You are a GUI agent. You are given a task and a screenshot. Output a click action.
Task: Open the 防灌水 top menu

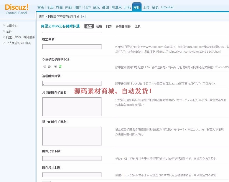pos(117,7)
